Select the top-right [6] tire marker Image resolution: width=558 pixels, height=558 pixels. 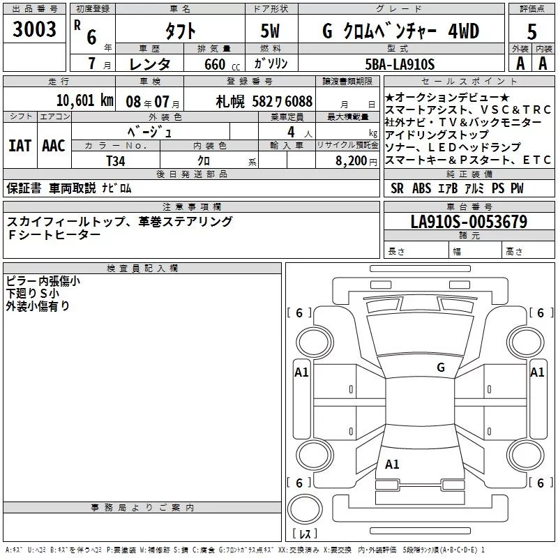pos(540,313)
